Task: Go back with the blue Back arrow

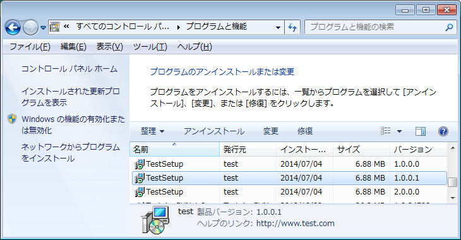Action: [13, 28]
